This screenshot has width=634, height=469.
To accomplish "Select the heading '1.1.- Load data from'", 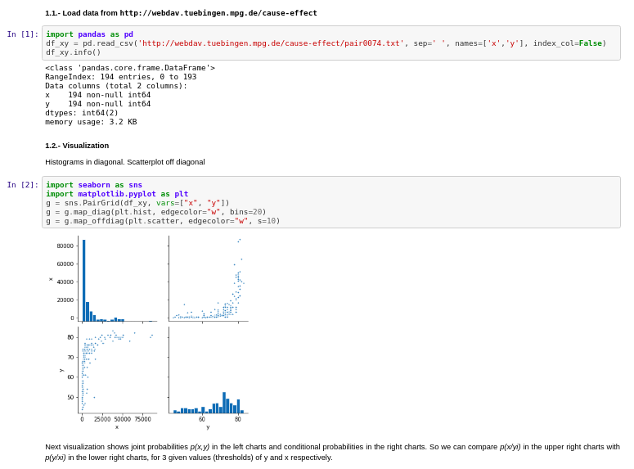I will [81, 13].
